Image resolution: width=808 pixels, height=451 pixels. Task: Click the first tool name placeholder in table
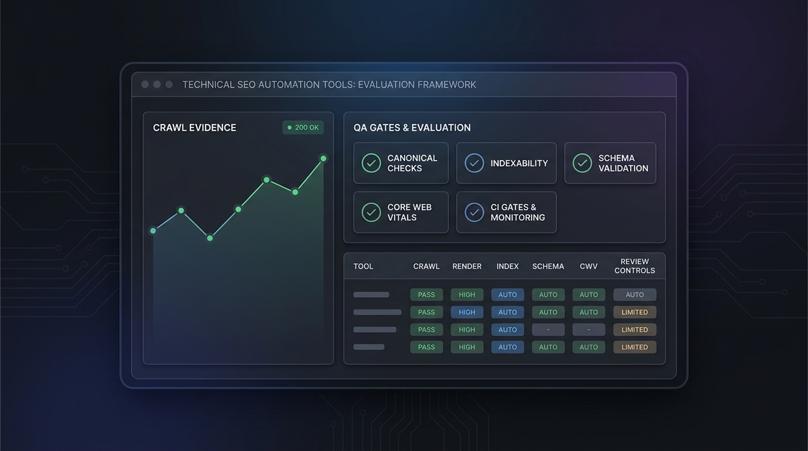(x=371, y=295)
